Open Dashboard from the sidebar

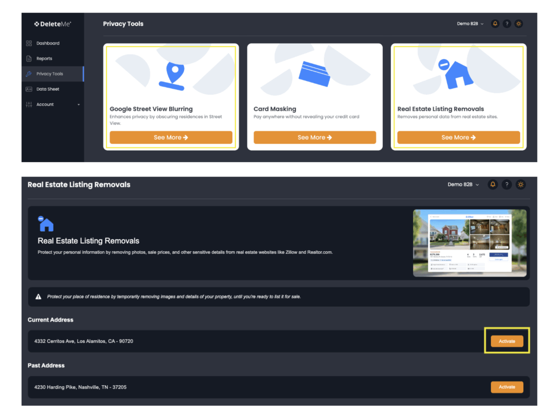48,43
